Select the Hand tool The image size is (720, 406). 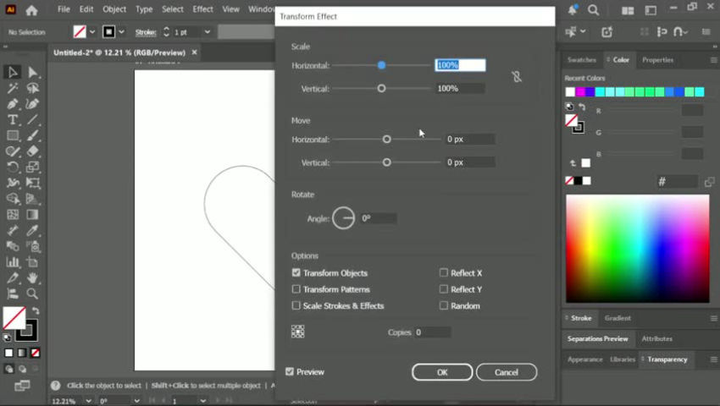click(x=32, y=277)
